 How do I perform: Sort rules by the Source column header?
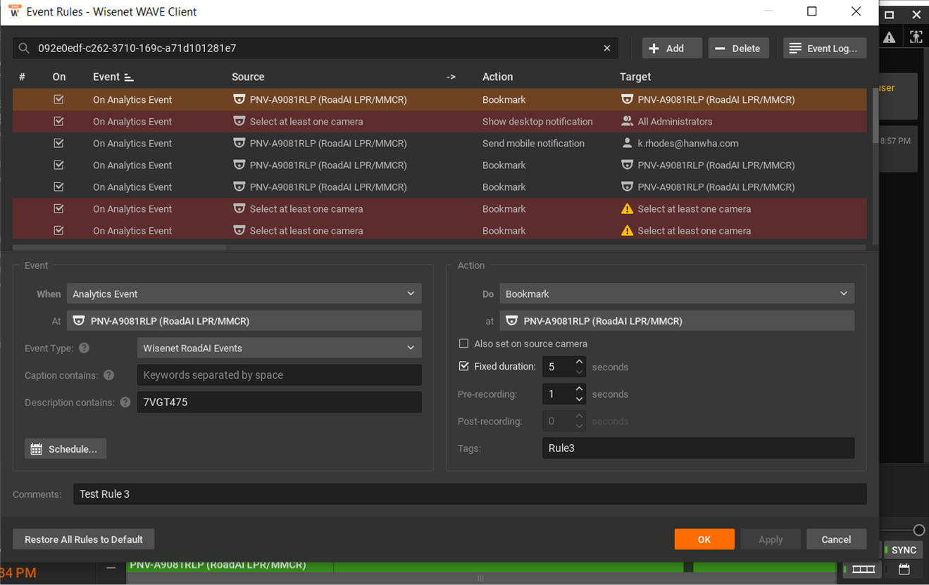[248, 77]
